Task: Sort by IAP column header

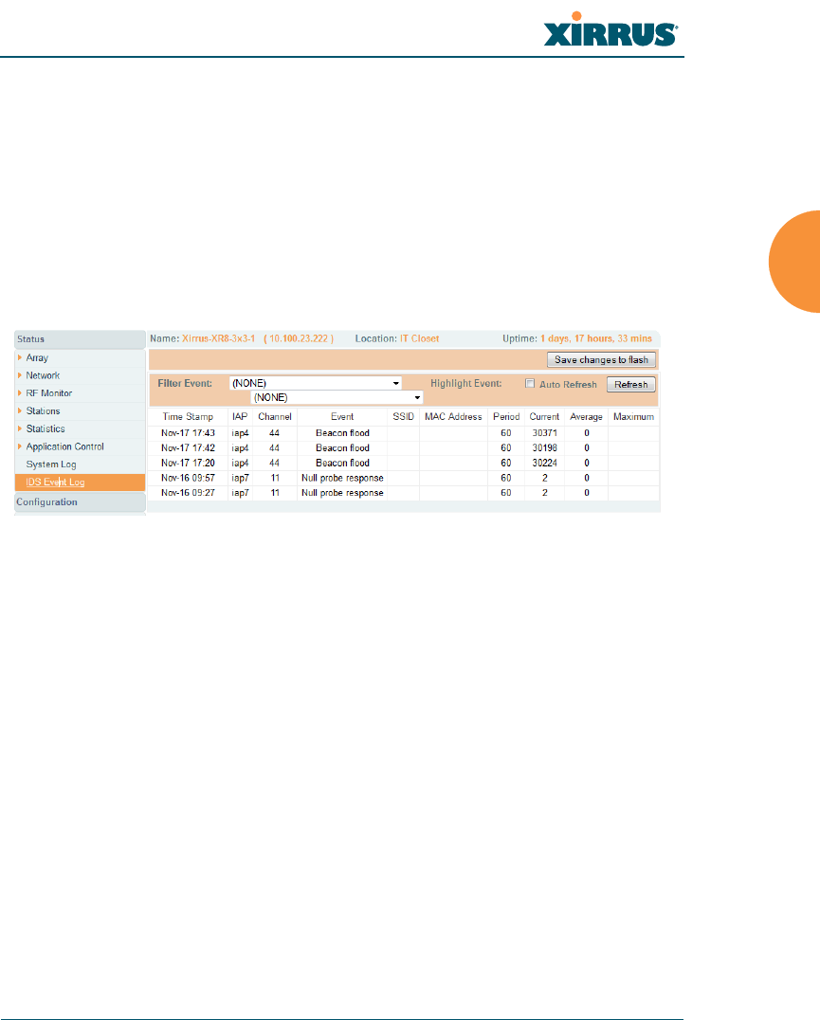Action: [x=240, y=416]
